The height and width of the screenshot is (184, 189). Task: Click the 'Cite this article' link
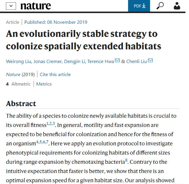[x=55, y=74]
